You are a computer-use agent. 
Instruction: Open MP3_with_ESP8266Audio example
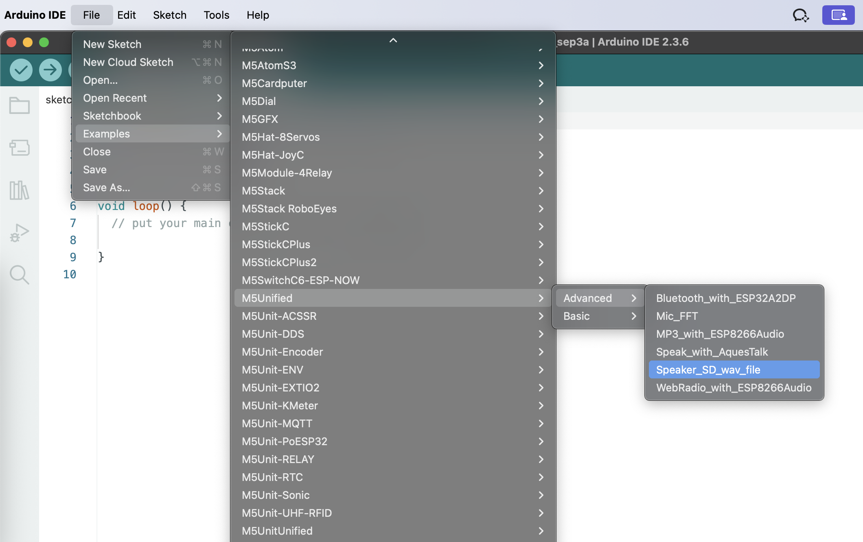[x=734, y=334]
